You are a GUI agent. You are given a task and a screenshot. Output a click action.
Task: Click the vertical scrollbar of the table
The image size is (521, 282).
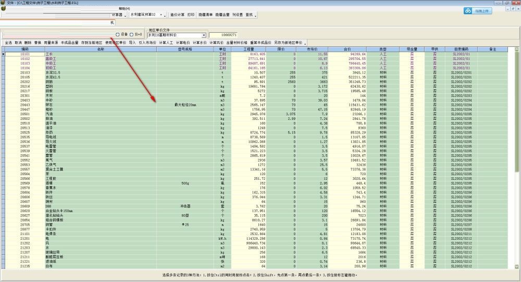point(517,156)
